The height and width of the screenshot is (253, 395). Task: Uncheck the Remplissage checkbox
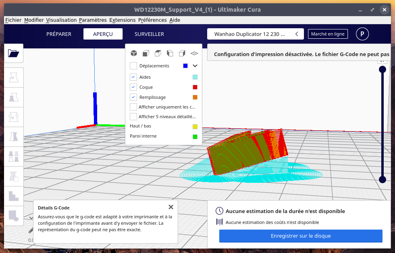point(133,97)
